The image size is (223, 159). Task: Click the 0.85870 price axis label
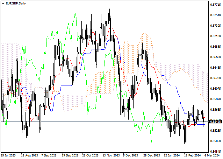tap(215, 99)
